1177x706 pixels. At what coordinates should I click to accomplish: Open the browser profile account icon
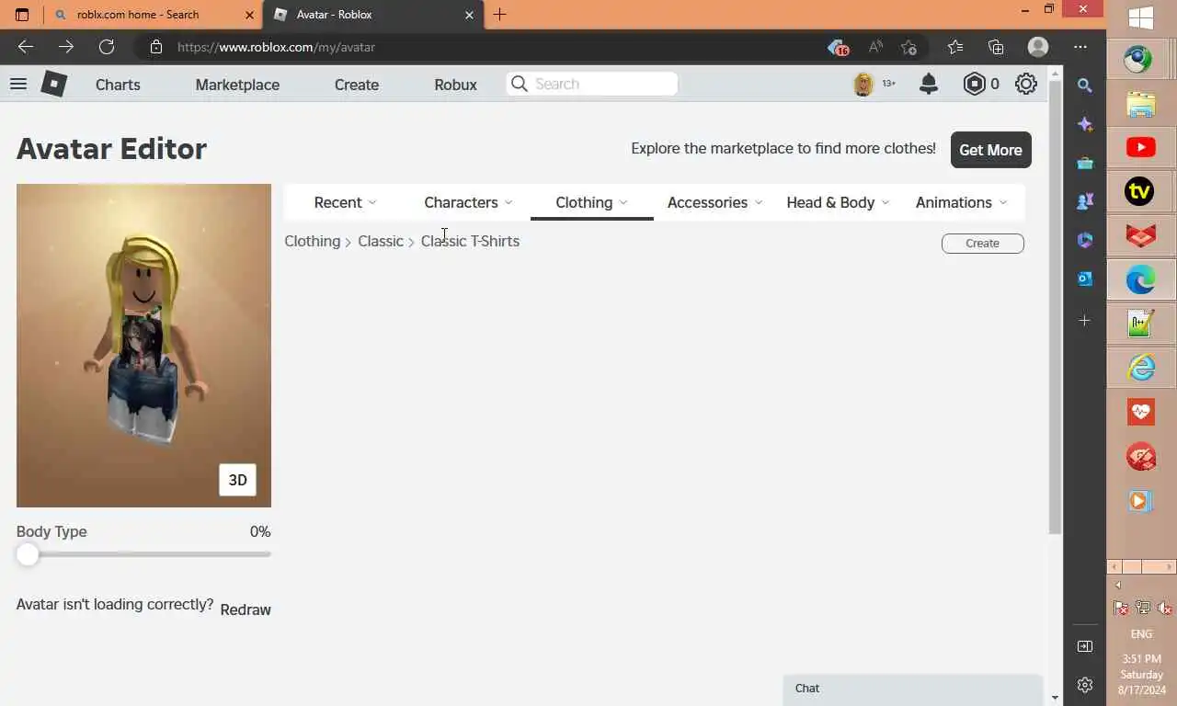click(x=1038, y=47)
